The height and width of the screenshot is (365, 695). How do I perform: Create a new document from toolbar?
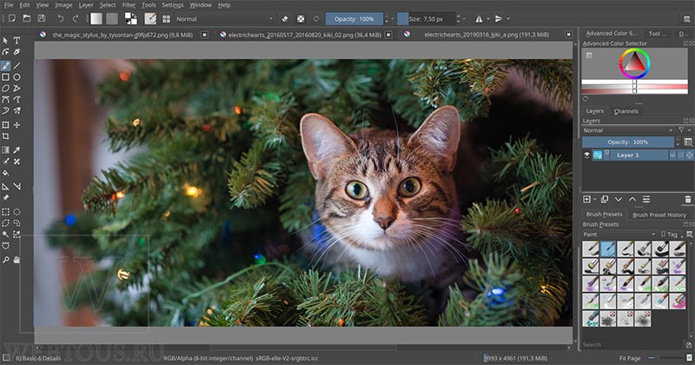(12, 18)
